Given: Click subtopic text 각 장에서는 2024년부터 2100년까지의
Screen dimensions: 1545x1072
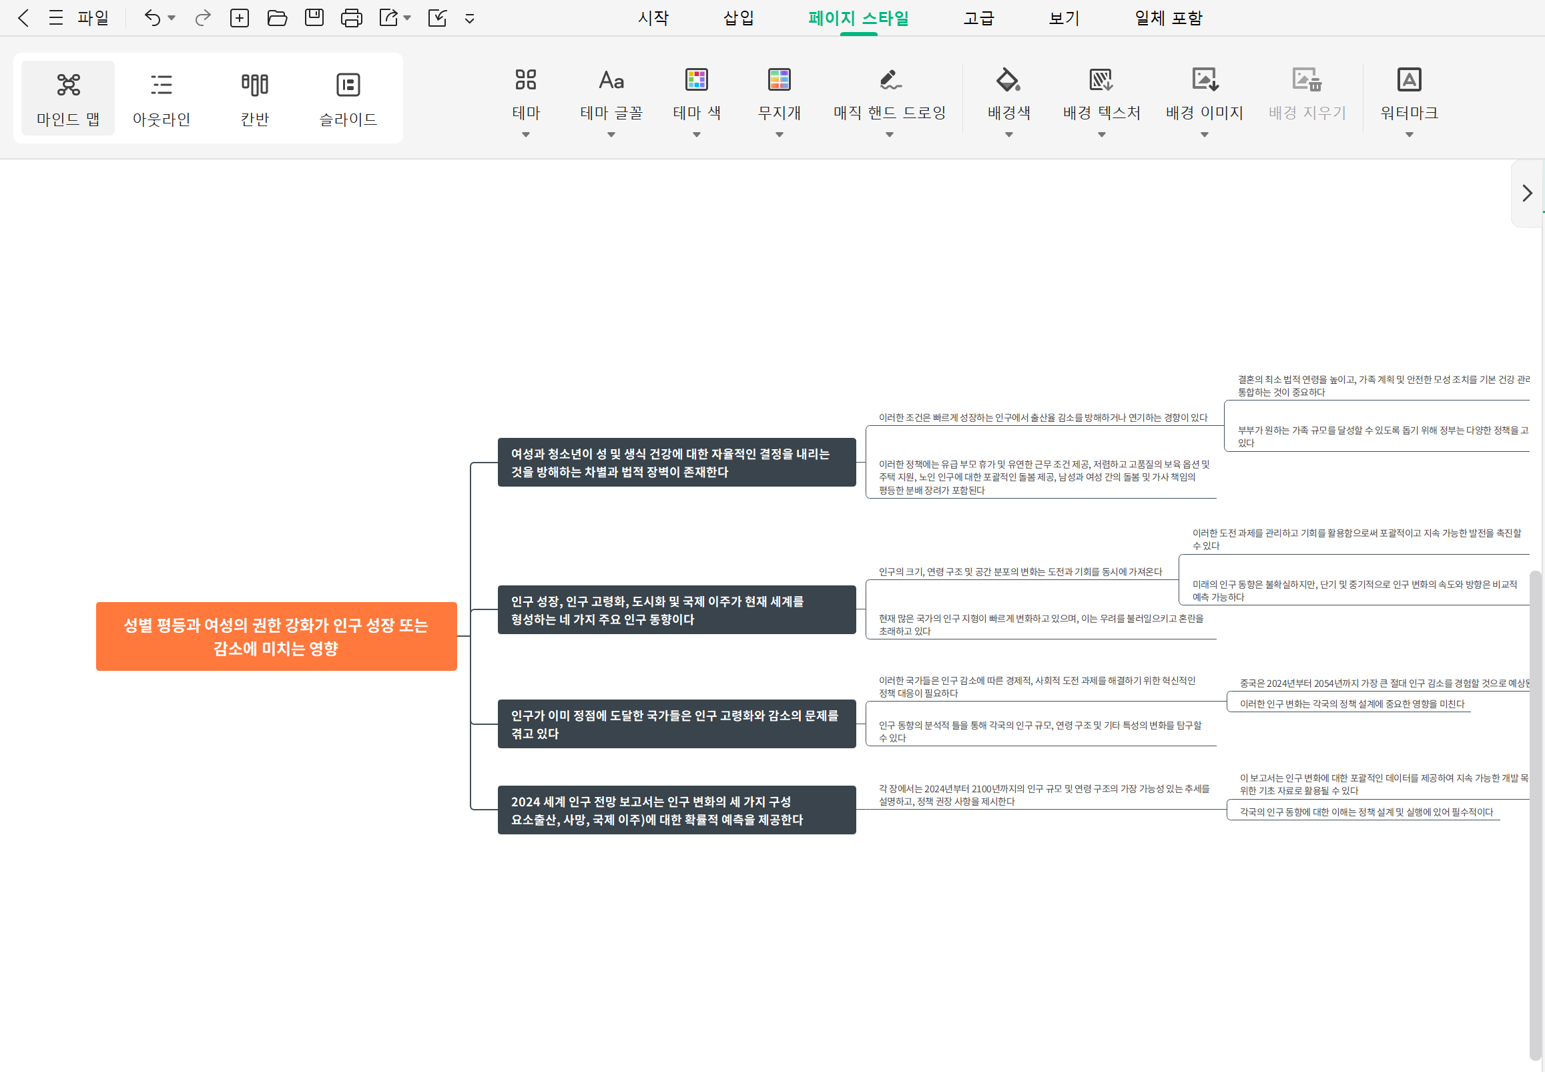Looking at the screenshot, I should [1044, 795].
